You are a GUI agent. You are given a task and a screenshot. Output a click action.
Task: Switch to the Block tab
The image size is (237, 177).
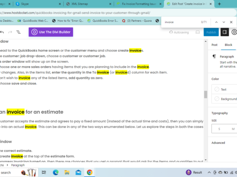coord(228,45)
